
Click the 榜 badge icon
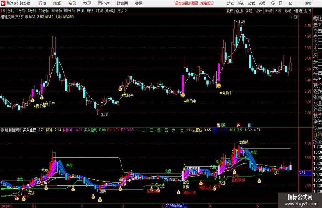tap(218, 125)
